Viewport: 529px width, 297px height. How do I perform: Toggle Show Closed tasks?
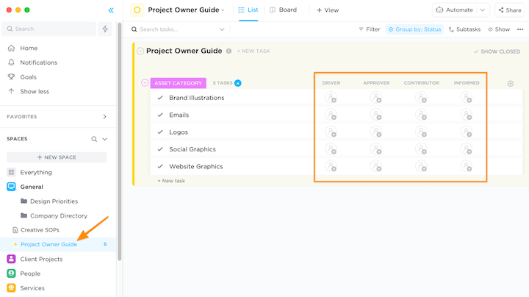coord(497,51)
